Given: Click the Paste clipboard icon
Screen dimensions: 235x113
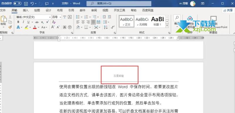Looking at the screenshot, I should pos(4,19).
